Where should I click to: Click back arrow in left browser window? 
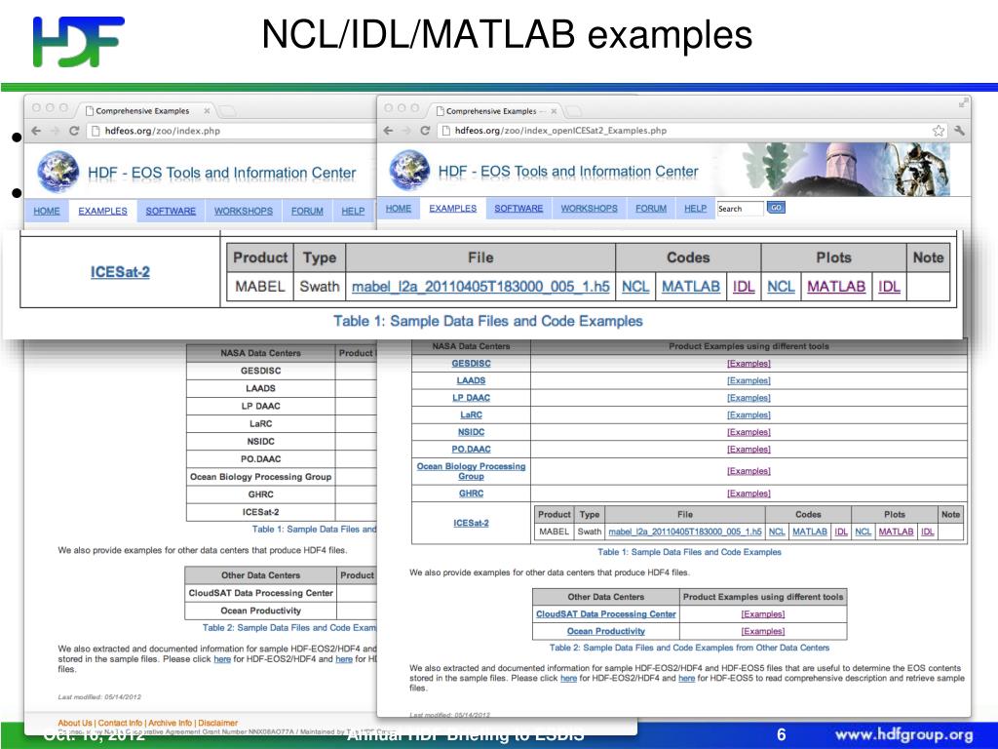(x=36, y=131)
